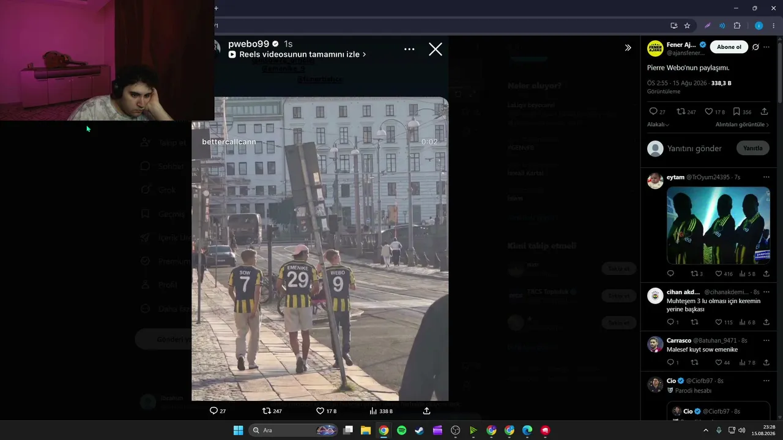The width and height of the screenshot is (783, 440).
Task: Reply icon with 27 below the media
Action: point(213,411)
